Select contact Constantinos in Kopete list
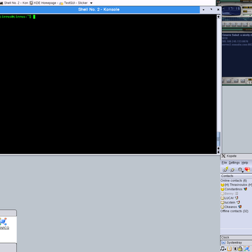Image resolution: width=252 pixels, height=252 pixels. 234,189
